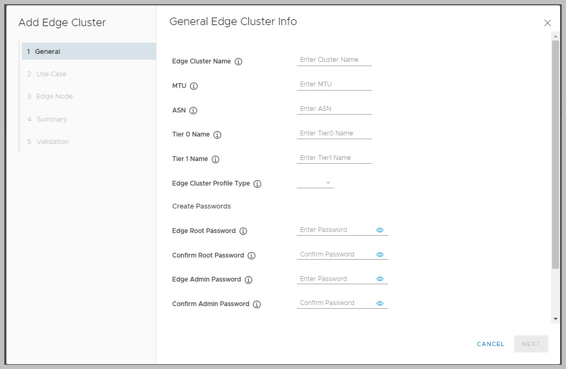The width and height of the screenshot is (566, 369).
Task: Click the scrollbar down arrow
Action: click(555, 318)
